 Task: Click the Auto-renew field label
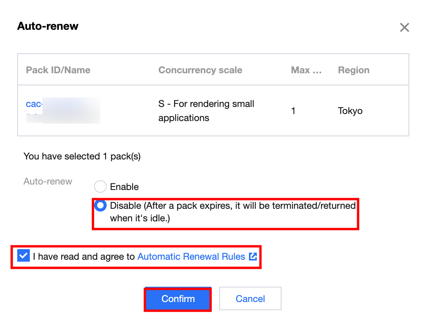point(48,181)
